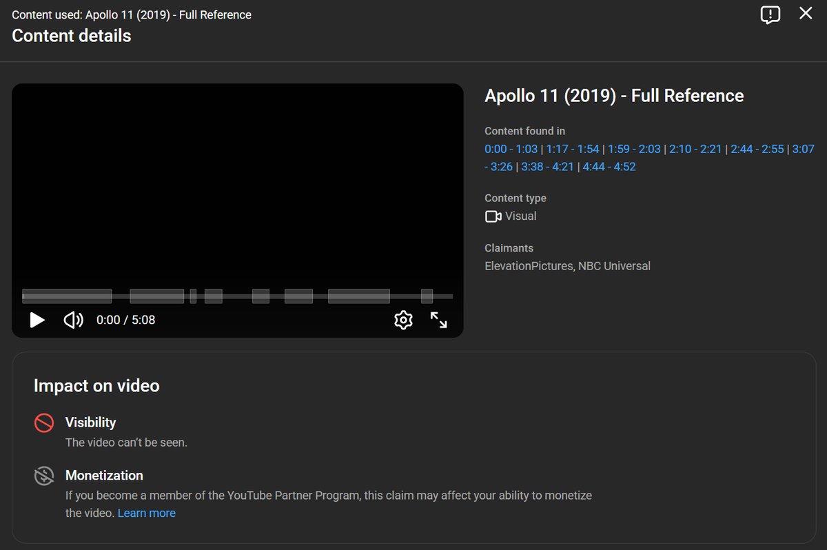Click last claimed segment on timeline

pyautogui.click(x=427, y=296)
